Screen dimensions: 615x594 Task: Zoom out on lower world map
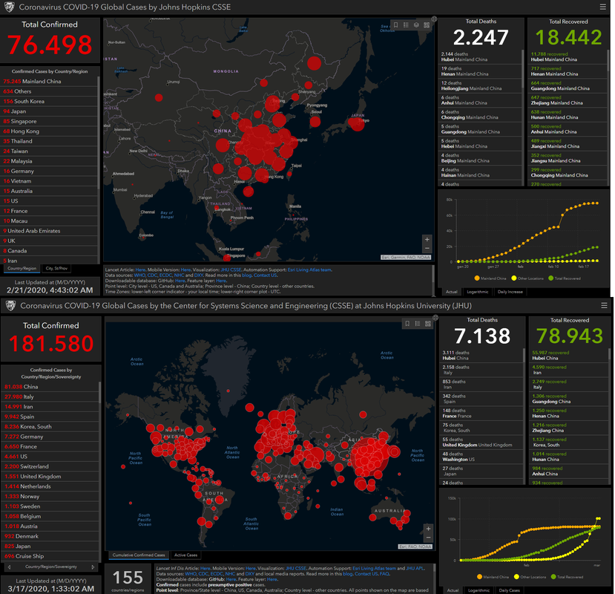pyautogui.click(x=428, y=538)
